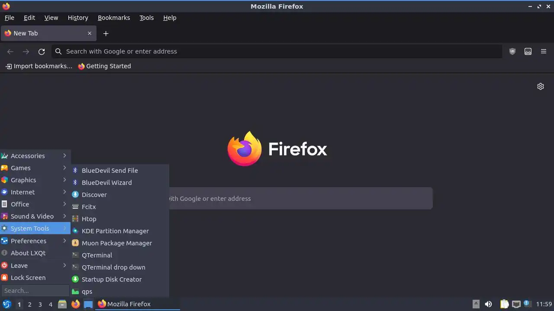Expand the Preferences submenu

(x=35, y=241)
